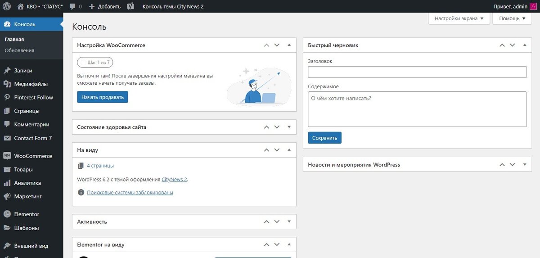Click the Содержимое text area
Viewport: 540px width, 258px height.
417,109
